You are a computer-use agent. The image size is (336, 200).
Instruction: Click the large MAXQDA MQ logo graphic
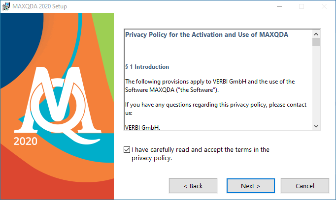58,105
